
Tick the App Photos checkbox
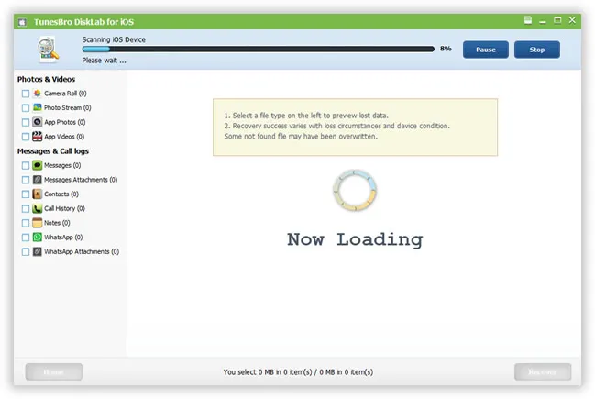coord(26,122)
